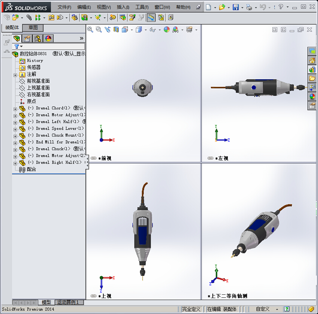Image resolution: width=318 pixels, height=314 pixels.
Task: Open the SolidWorks Forum task pane tab
Action: tap(312, 51)
